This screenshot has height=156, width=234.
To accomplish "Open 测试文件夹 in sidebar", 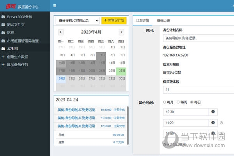I will [x=16, y=25].
